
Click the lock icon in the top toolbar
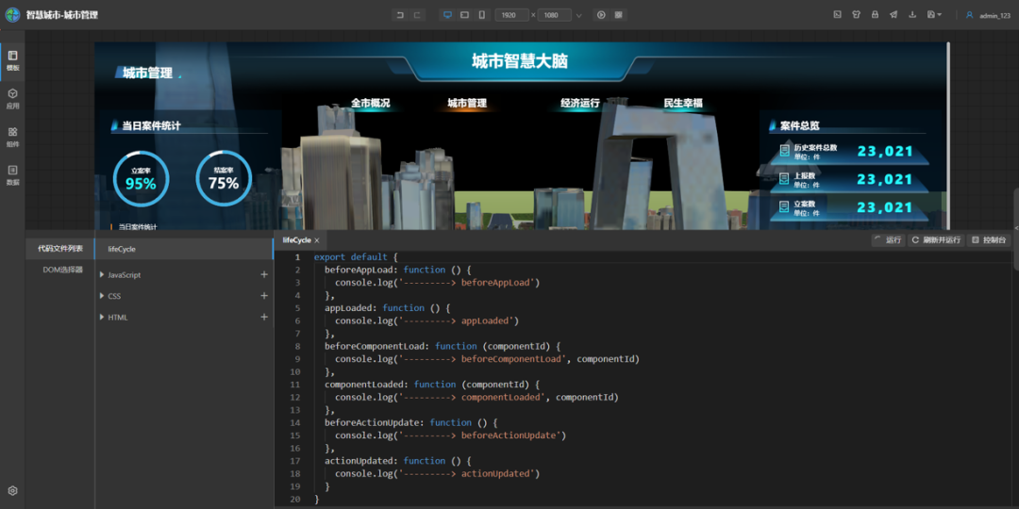875,14
